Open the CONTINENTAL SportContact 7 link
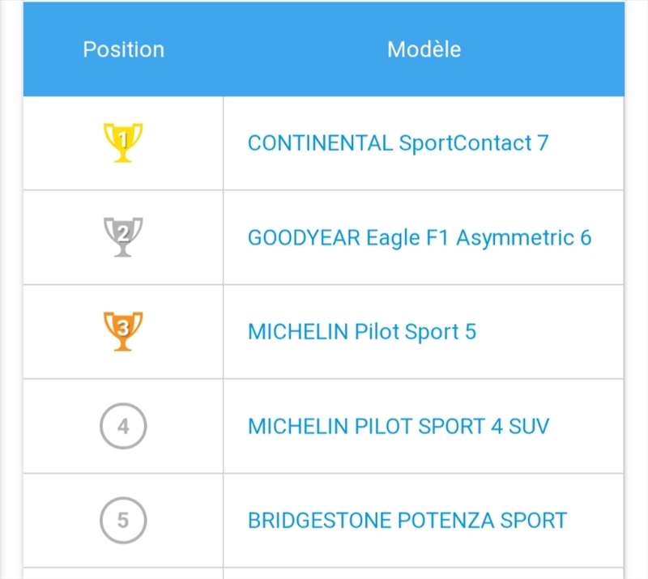 (398, 143)
